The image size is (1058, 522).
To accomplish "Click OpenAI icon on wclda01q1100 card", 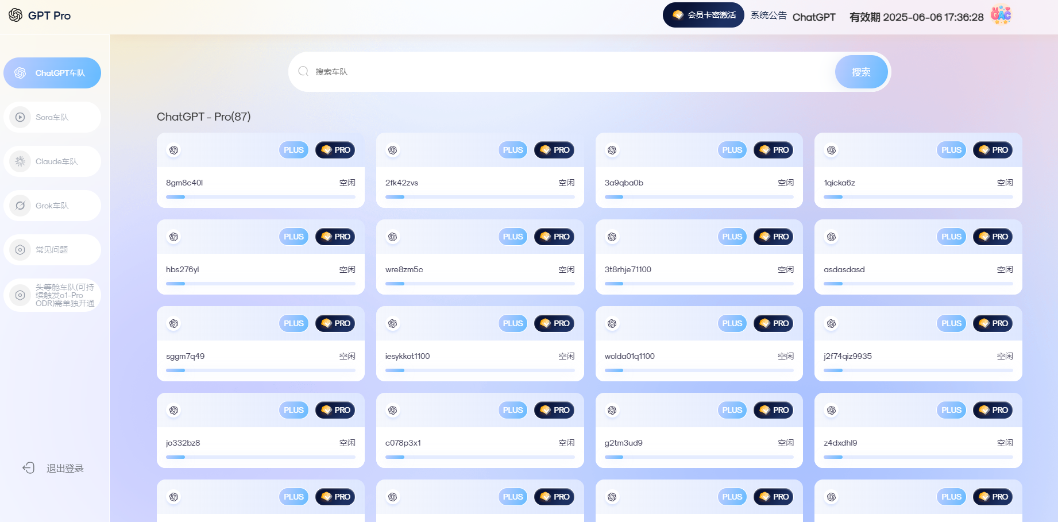I will [612, 323].
